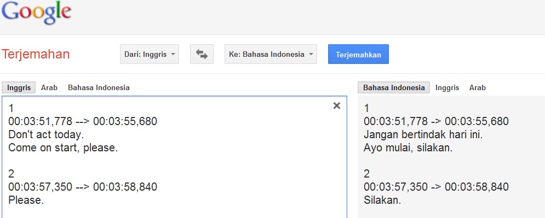Open the 'Dari: Inggris' language dropdown
545x218 pixels.
pyautogui.click(x=150, y=54)
